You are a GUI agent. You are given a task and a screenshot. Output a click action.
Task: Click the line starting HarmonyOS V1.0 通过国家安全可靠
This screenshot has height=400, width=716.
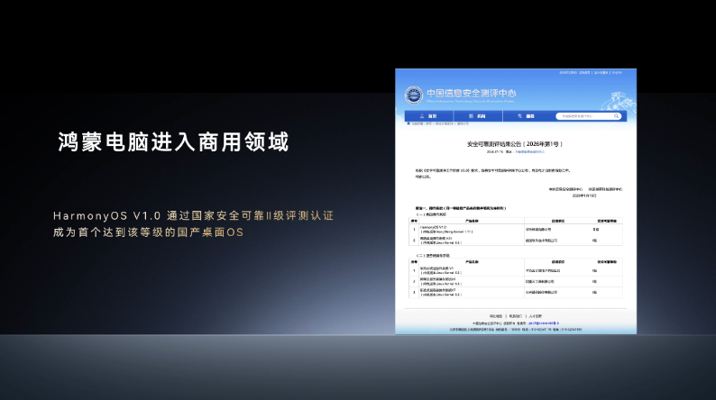(194, 215)
